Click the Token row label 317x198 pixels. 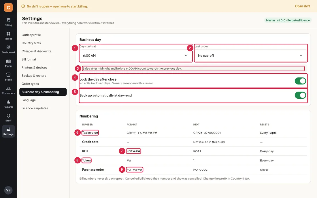[86, 160]
